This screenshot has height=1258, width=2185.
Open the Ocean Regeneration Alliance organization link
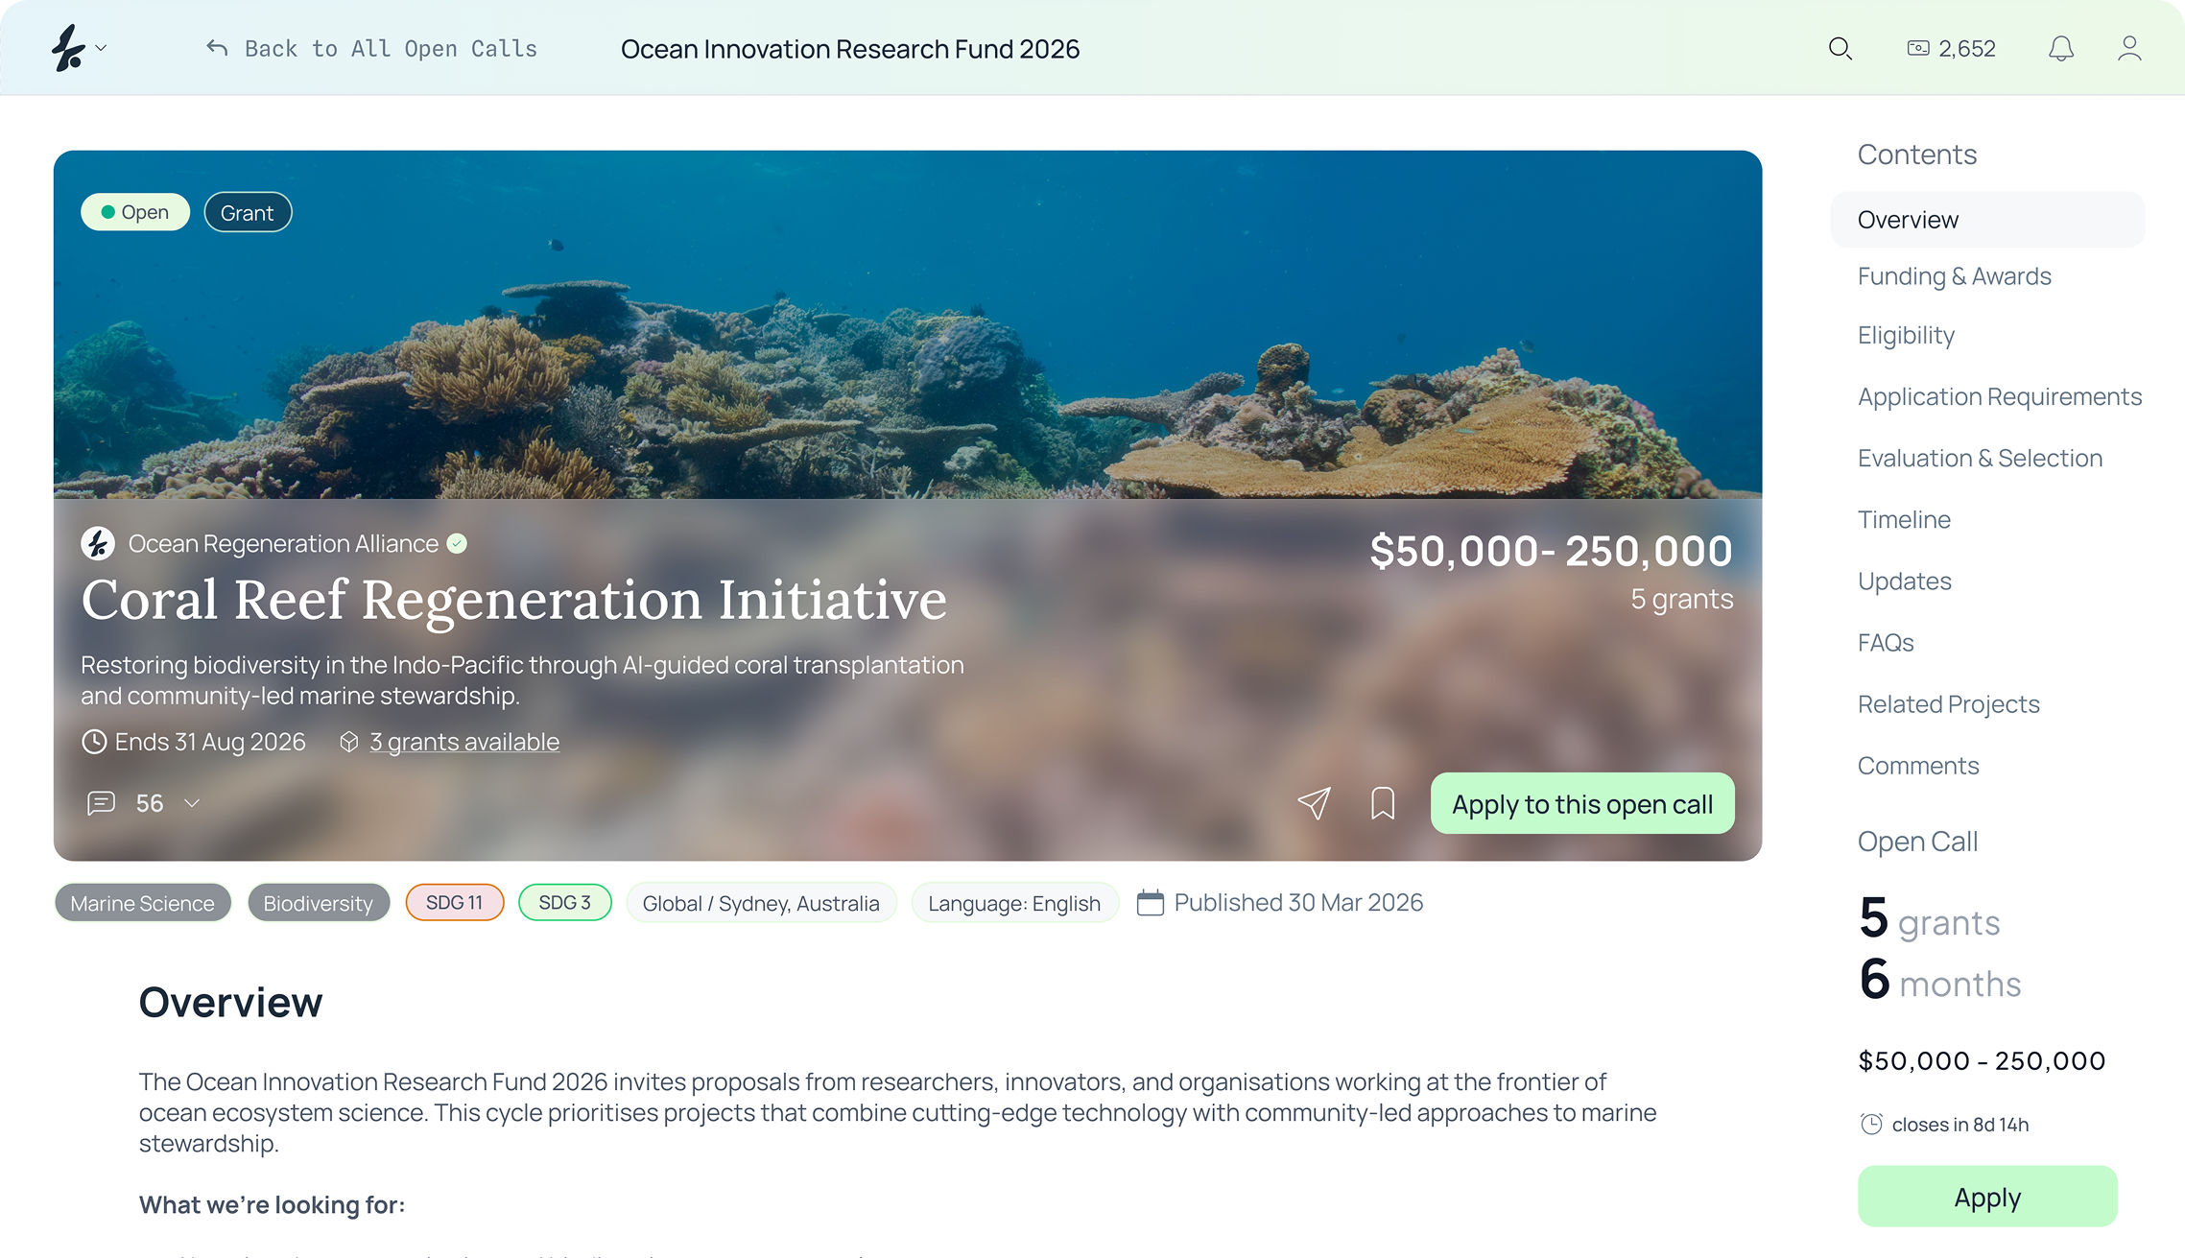point(283,544)
